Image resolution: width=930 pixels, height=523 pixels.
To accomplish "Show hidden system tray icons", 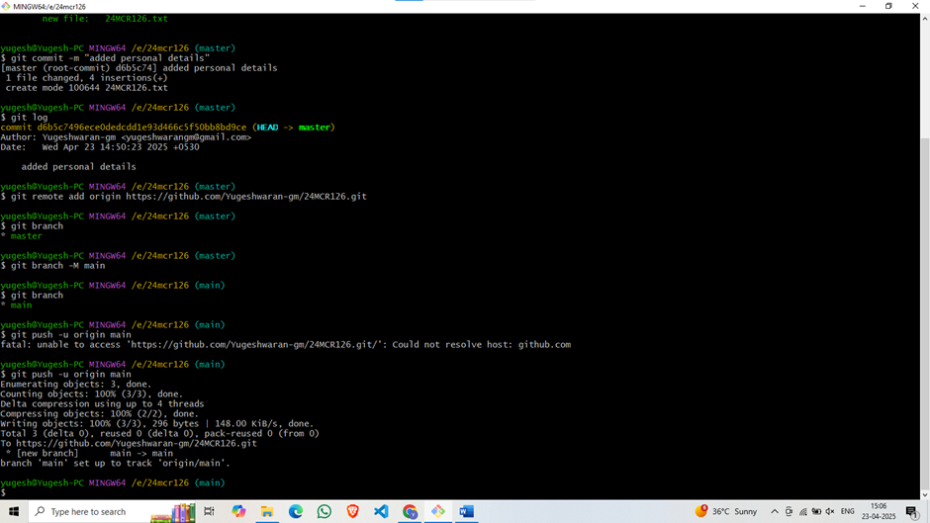I will (775, 511).
